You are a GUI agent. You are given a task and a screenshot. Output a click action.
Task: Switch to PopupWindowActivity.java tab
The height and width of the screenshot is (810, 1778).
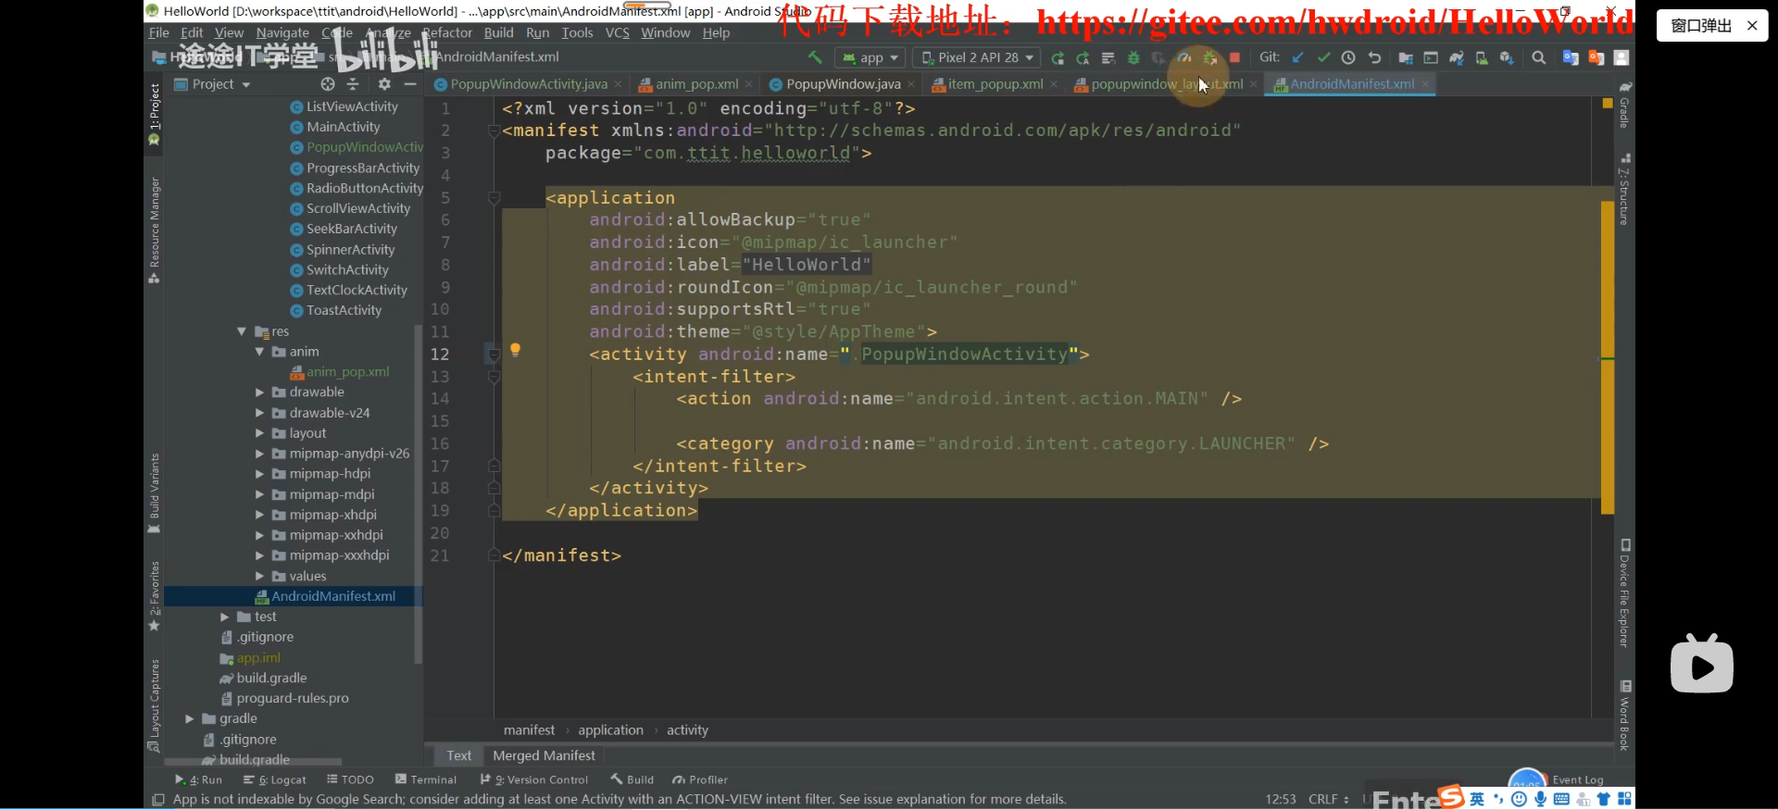(x=529, y=84)
